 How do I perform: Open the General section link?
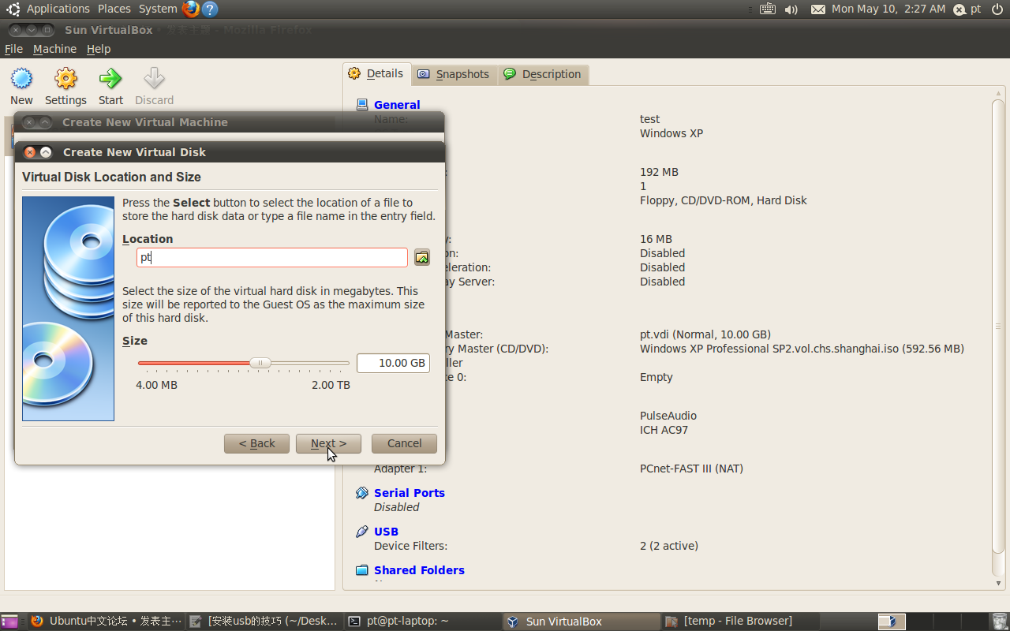click(x=397, y=105)
